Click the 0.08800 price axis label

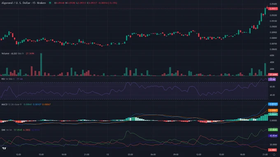[x=273, y=38]
